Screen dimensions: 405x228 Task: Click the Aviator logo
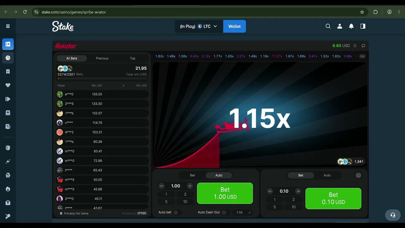(x=65, y=46)
